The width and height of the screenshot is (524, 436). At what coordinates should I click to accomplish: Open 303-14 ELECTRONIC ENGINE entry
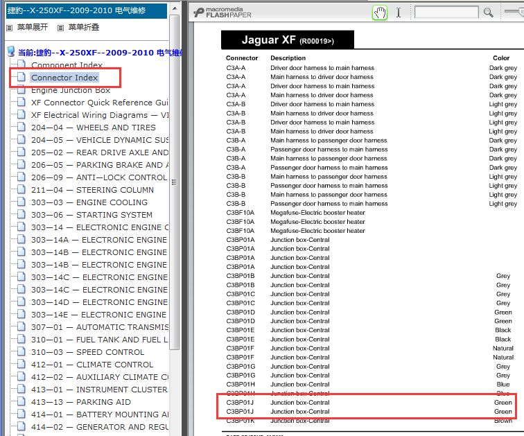click(100, 227)
